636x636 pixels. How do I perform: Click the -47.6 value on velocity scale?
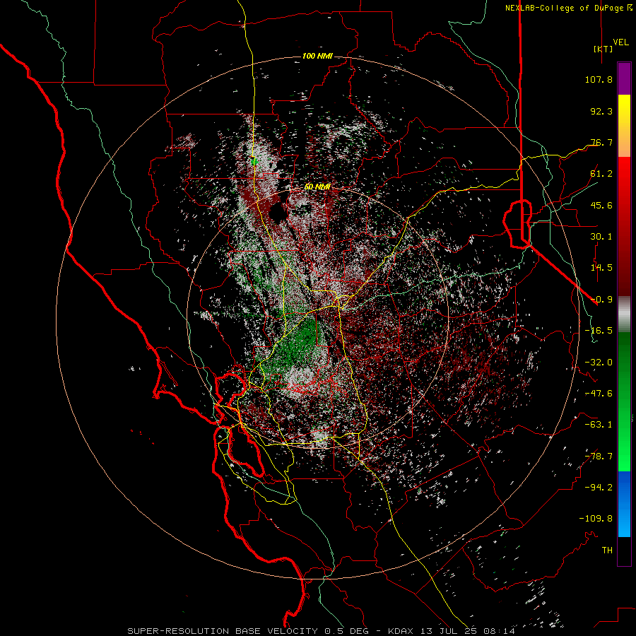[599, 394]
